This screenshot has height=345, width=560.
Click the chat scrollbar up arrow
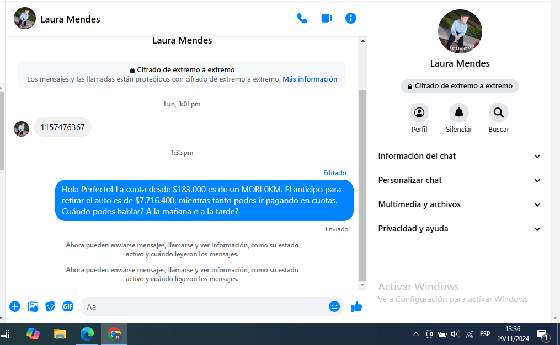(362, 41)
